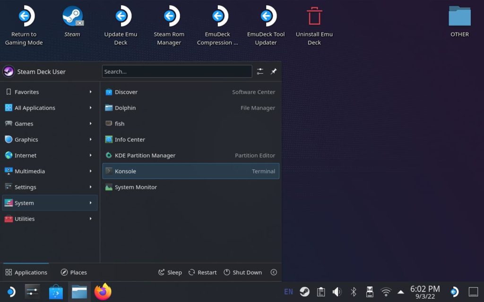Screen dimensions: 484x302
Task: Open System Settings from the taskbar
Action: [33, 292]
